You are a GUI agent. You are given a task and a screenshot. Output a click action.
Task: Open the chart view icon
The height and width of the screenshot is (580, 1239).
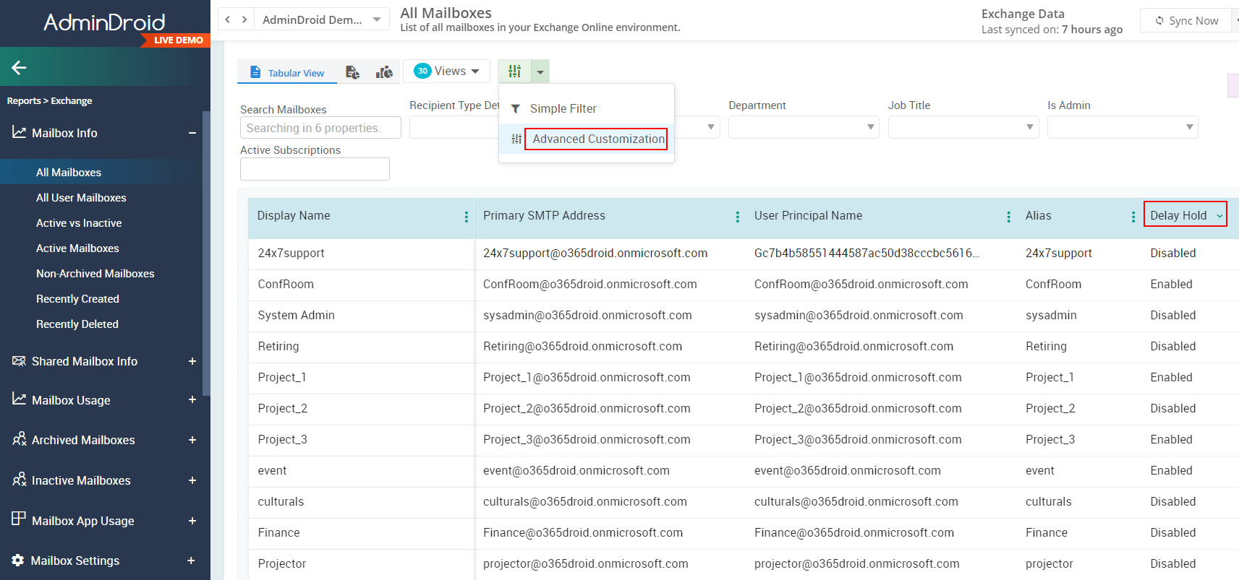[384, 72]
